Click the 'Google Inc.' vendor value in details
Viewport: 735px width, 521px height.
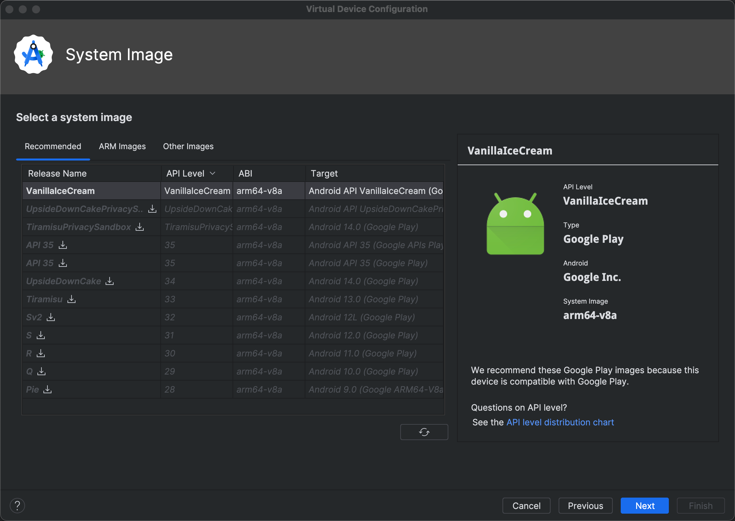592,277
